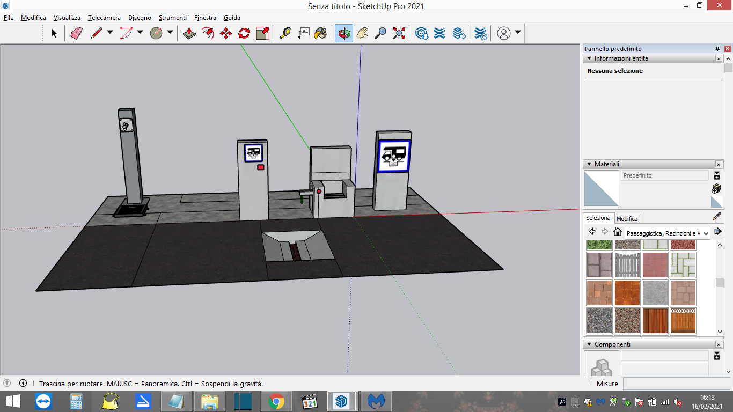Select the Move tool
Image resolution: width=733 pixels, height=412 pixels.
click(226, 33)
